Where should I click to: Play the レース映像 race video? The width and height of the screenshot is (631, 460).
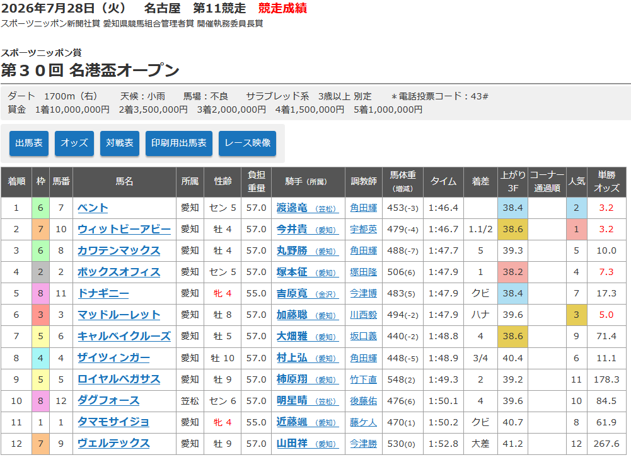click(248, 143)
